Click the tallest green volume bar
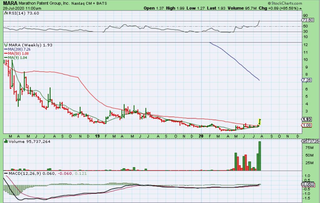The width and height of the screenshot is (320, 203). [260, 156]
